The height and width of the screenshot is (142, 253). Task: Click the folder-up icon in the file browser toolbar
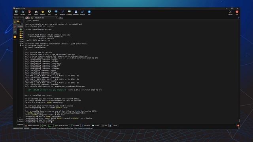tap(19, 21)
